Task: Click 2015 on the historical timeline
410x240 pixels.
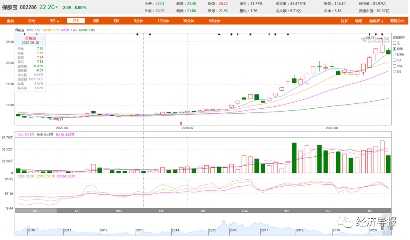Action: (212, 231)
